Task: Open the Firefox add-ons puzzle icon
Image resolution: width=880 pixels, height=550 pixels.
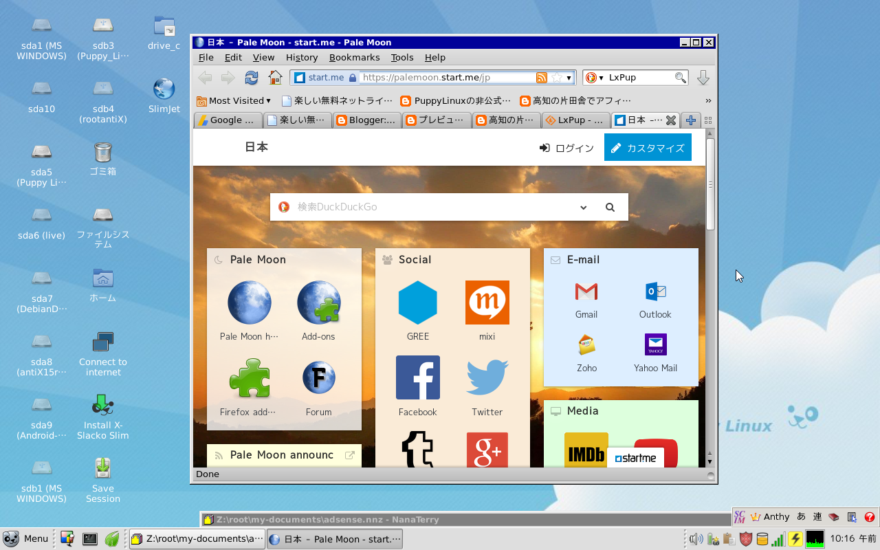Action: (x=249, y=379)
